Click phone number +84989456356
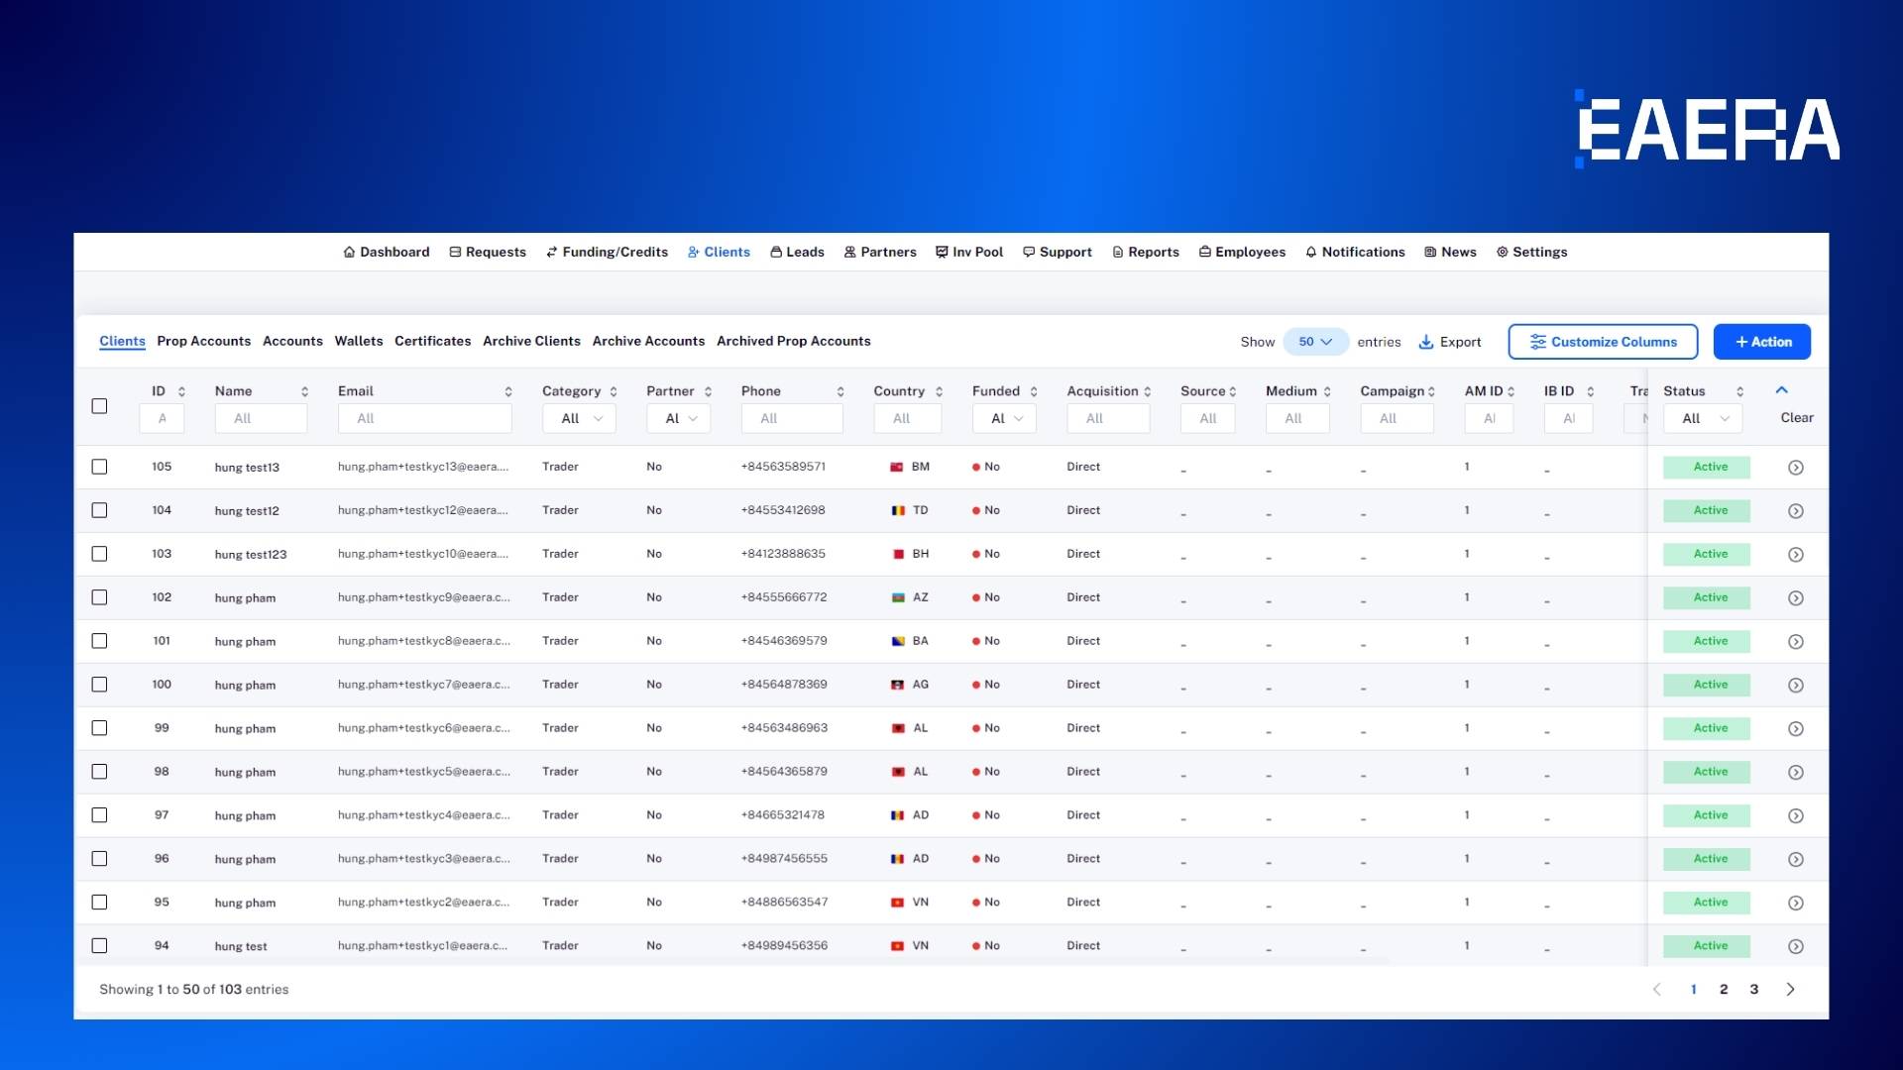This screenshot has width=1903, height=1070. click(x=784, y=946)
